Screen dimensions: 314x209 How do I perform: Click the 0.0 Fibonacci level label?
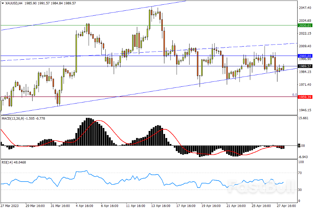coord(294,95)
